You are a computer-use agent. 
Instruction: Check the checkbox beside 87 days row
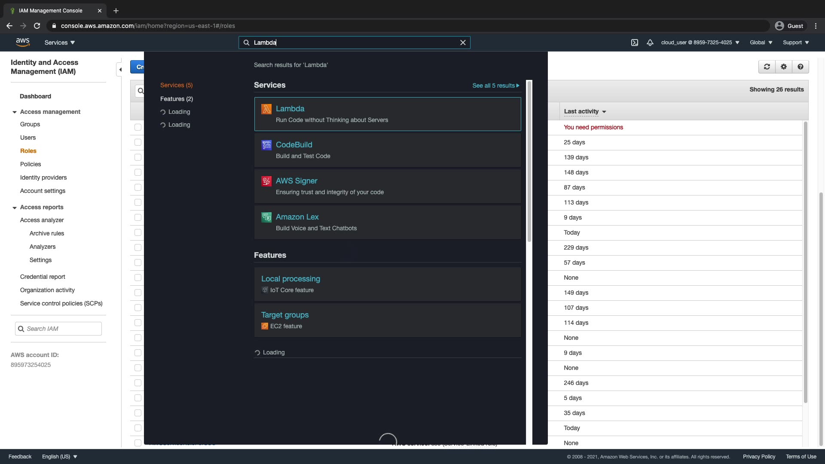coord(138,187)
